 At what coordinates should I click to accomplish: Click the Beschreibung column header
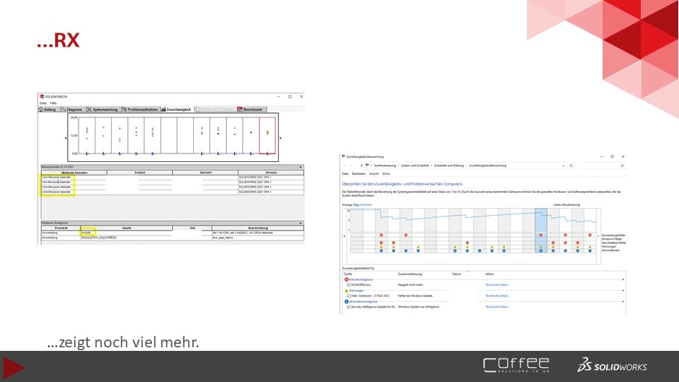[257, 228]
